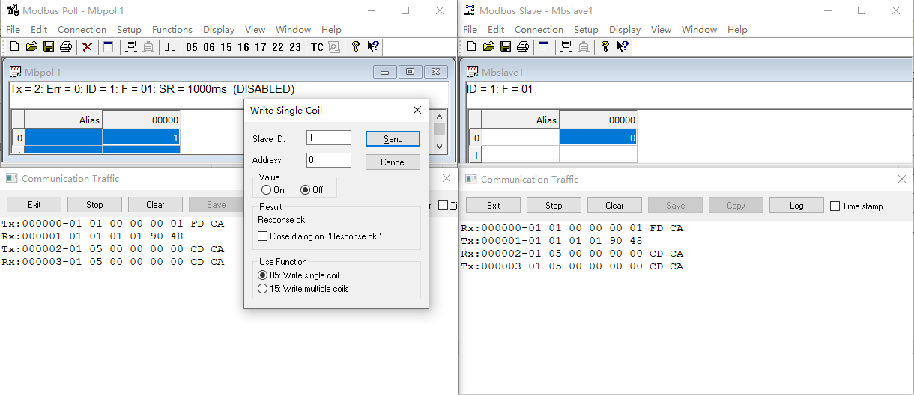Viewport: 914px width, 395px height.
Task: Open Display menu in Modbus Slave
Action: (625, 30)
